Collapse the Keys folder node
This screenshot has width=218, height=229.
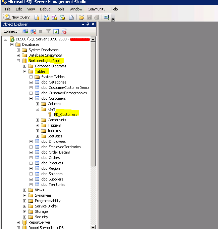coord(38,109)
